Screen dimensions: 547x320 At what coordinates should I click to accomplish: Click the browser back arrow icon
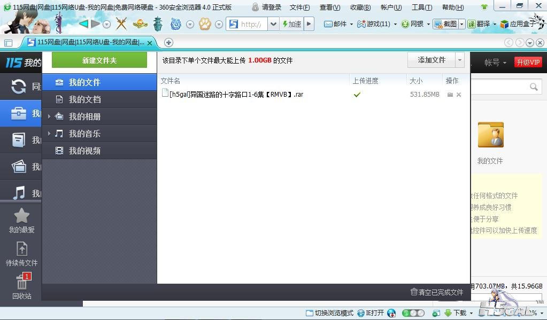click(83, 24)
